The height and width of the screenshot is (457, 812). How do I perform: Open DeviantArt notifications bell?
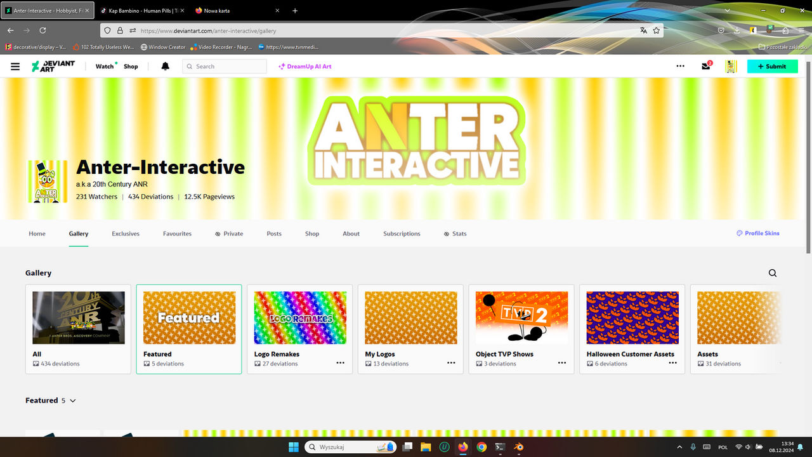point(164,66)
